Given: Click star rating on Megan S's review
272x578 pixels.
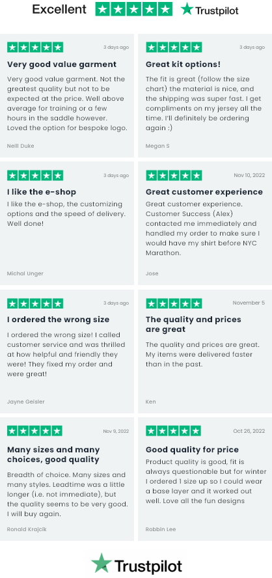Looking at the screenshot, I should (x=174, y=47).
